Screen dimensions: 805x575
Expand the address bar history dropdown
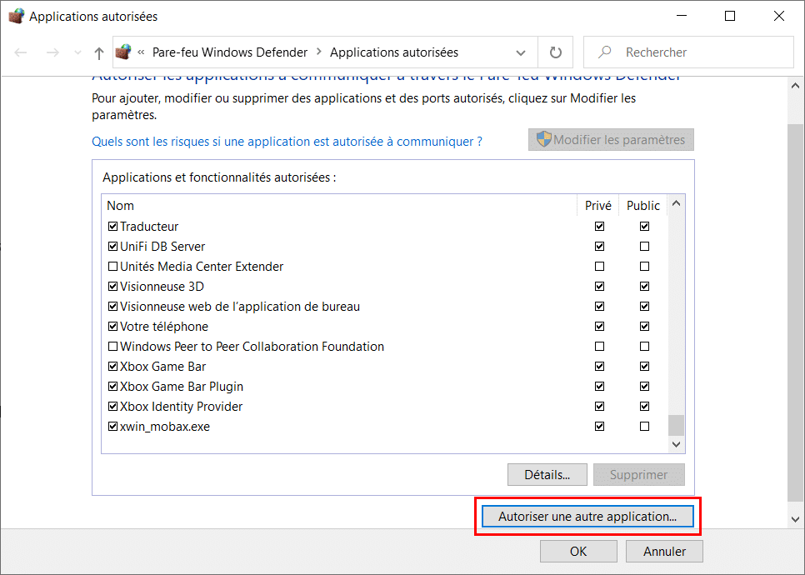tap(521, 52)
